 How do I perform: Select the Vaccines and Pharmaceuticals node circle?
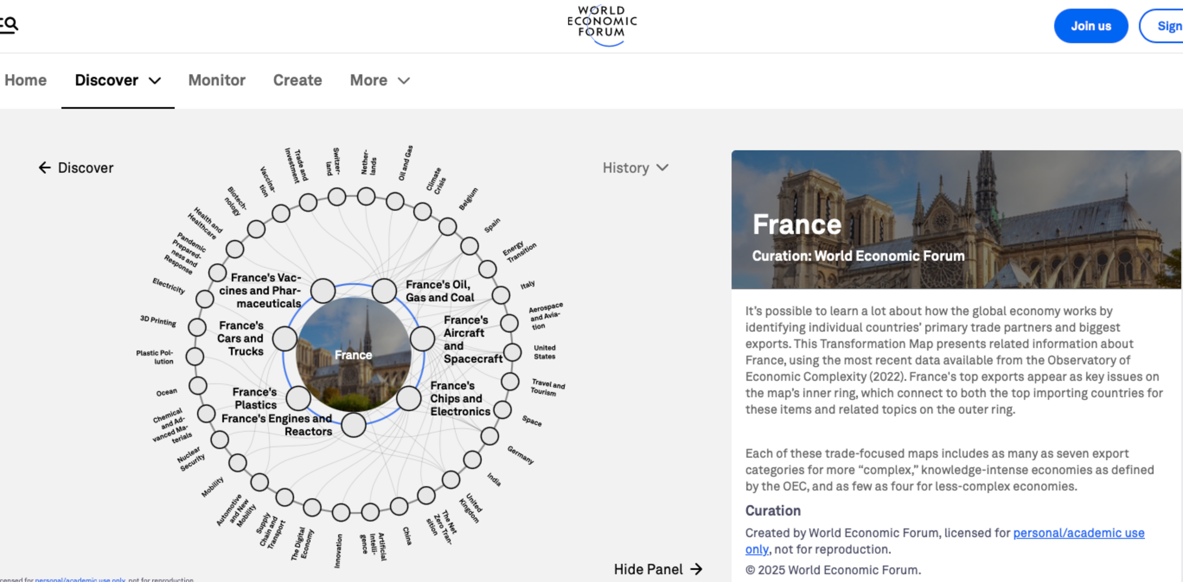coord(323,290)
